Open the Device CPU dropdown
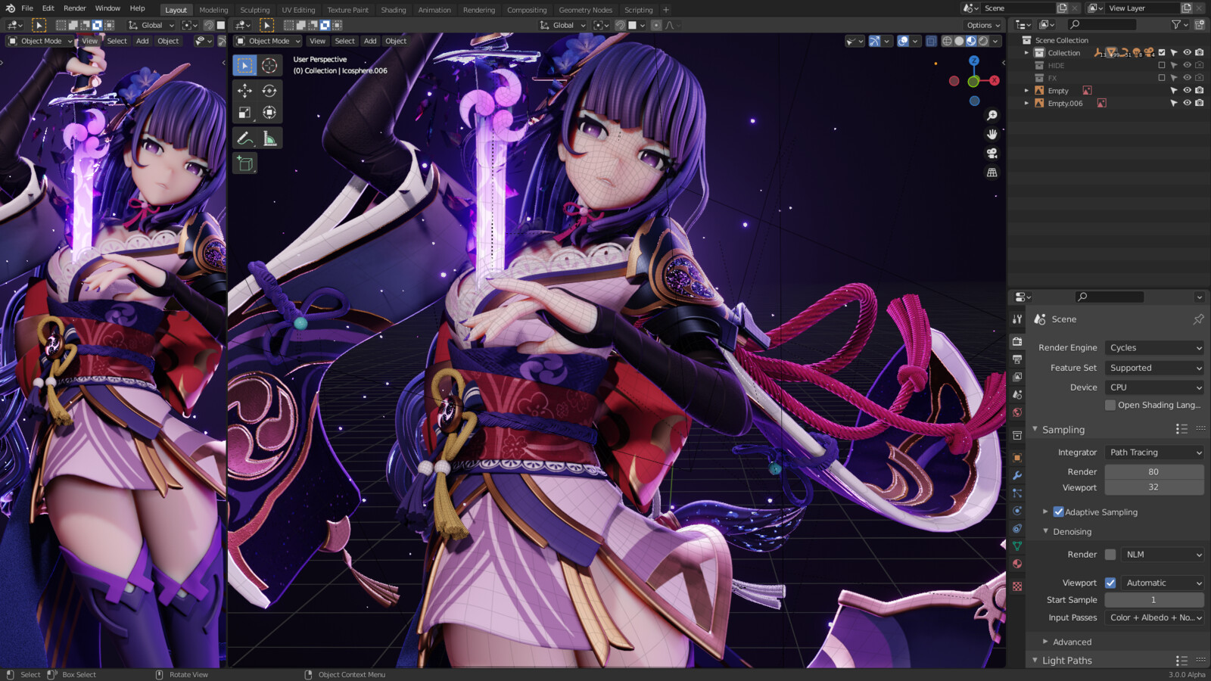 click(1154, 387)
